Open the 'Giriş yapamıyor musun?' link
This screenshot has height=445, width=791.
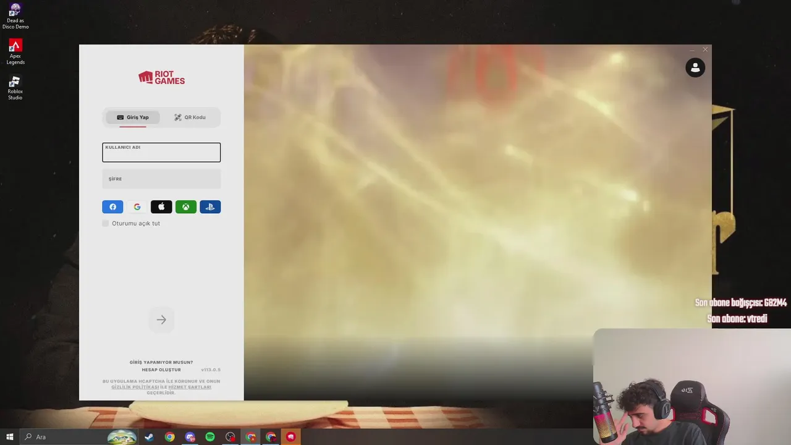[161, 362]
